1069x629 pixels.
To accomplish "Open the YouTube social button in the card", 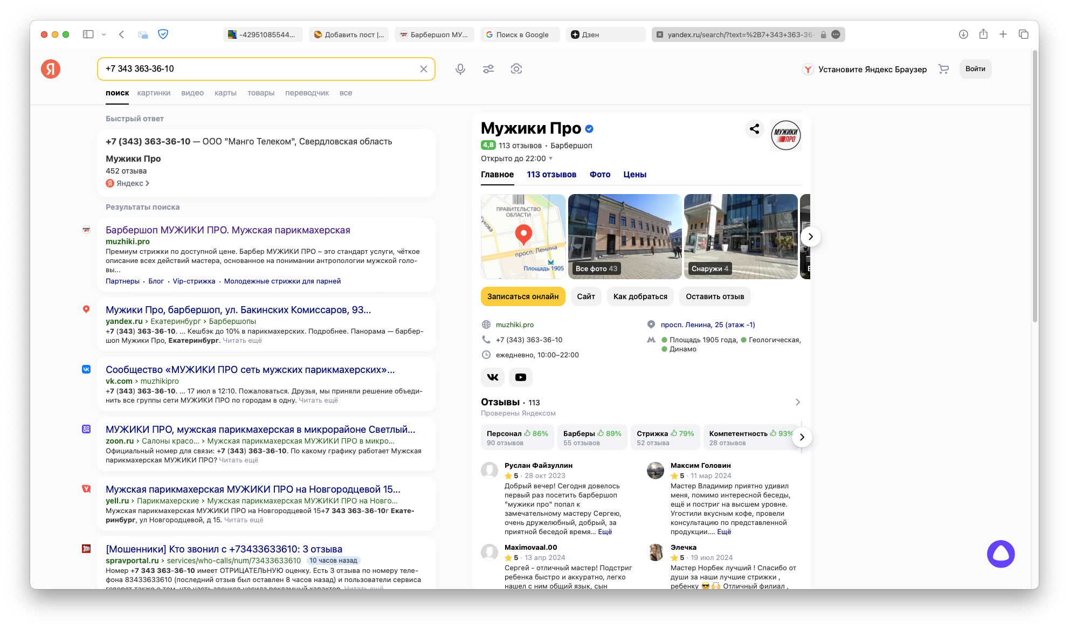I will pos(521,377).
